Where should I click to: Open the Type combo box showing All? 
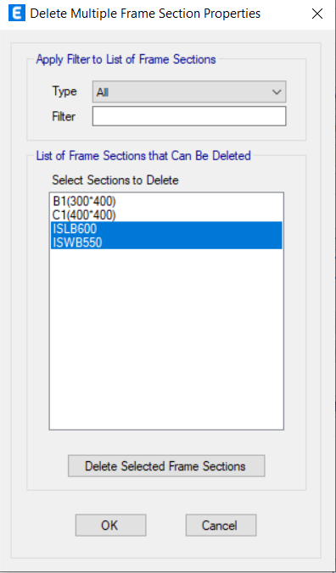pos(189,92)
